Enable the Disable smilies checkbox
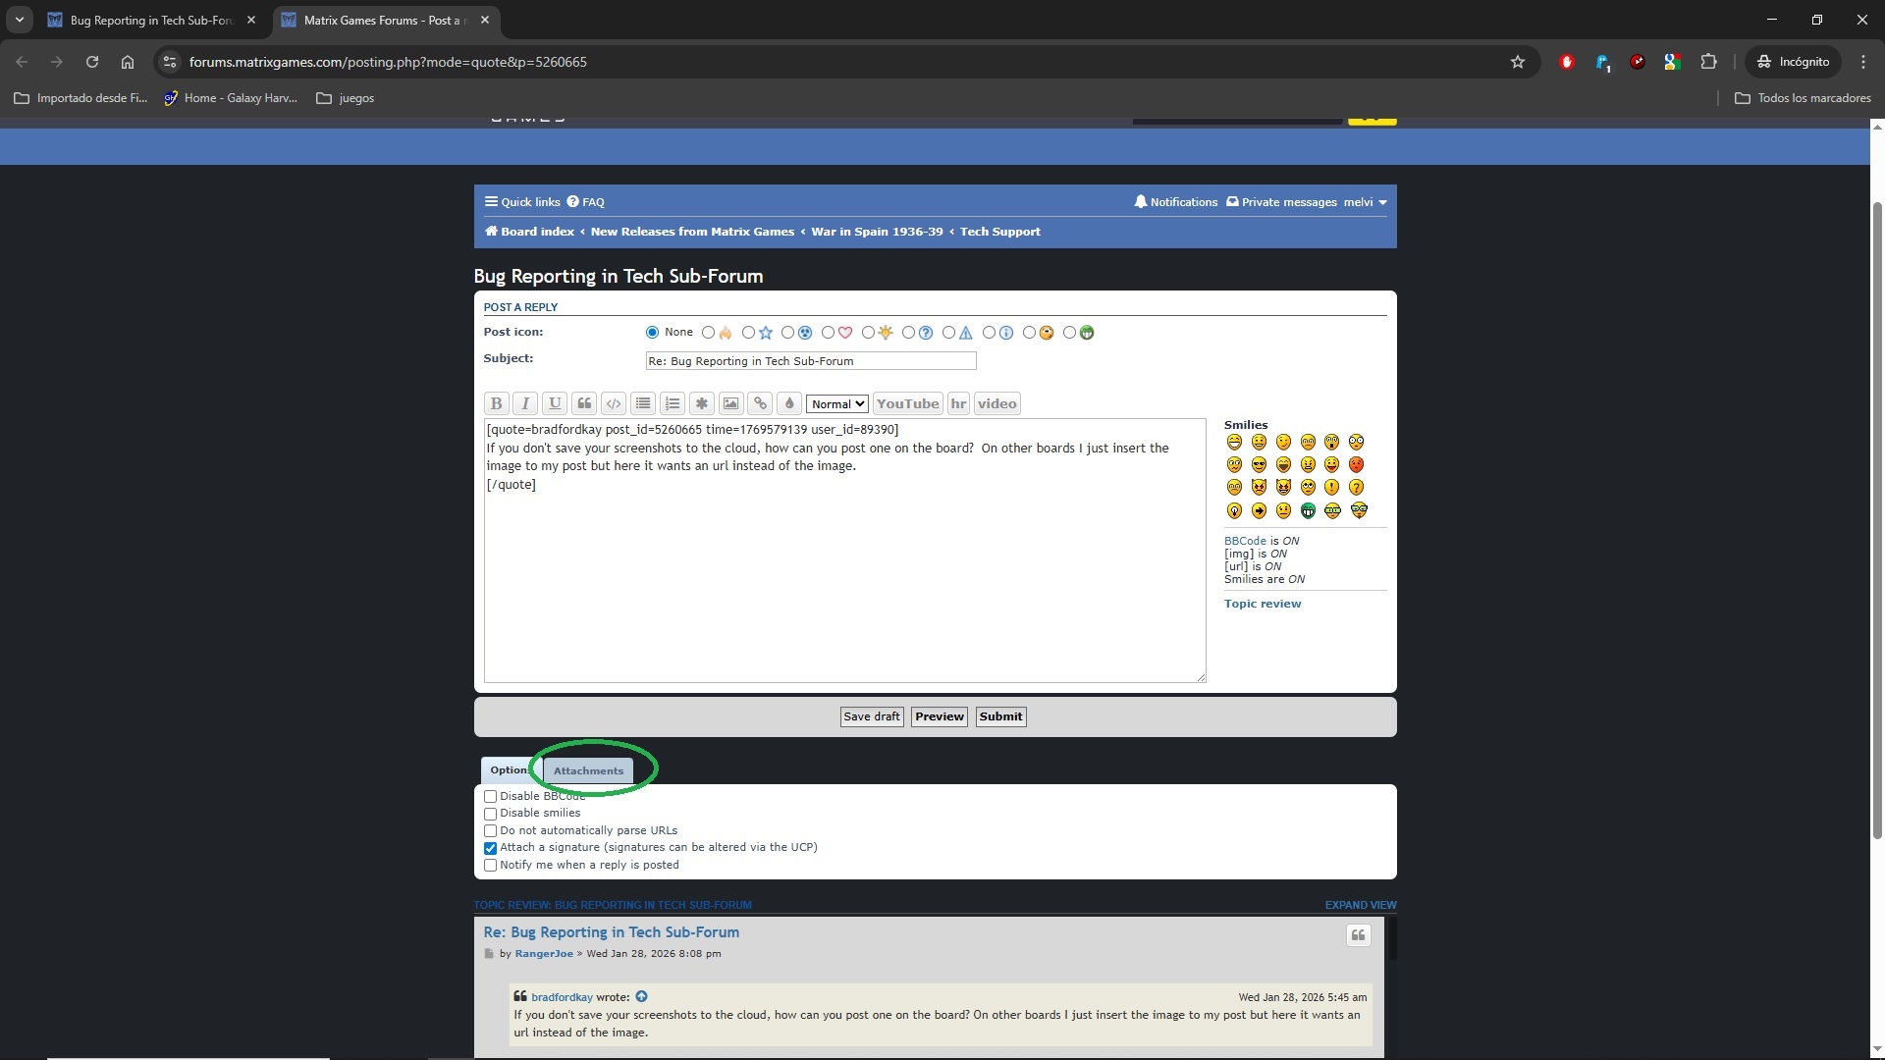The image size is (1885, 1060). coord(491,813)
